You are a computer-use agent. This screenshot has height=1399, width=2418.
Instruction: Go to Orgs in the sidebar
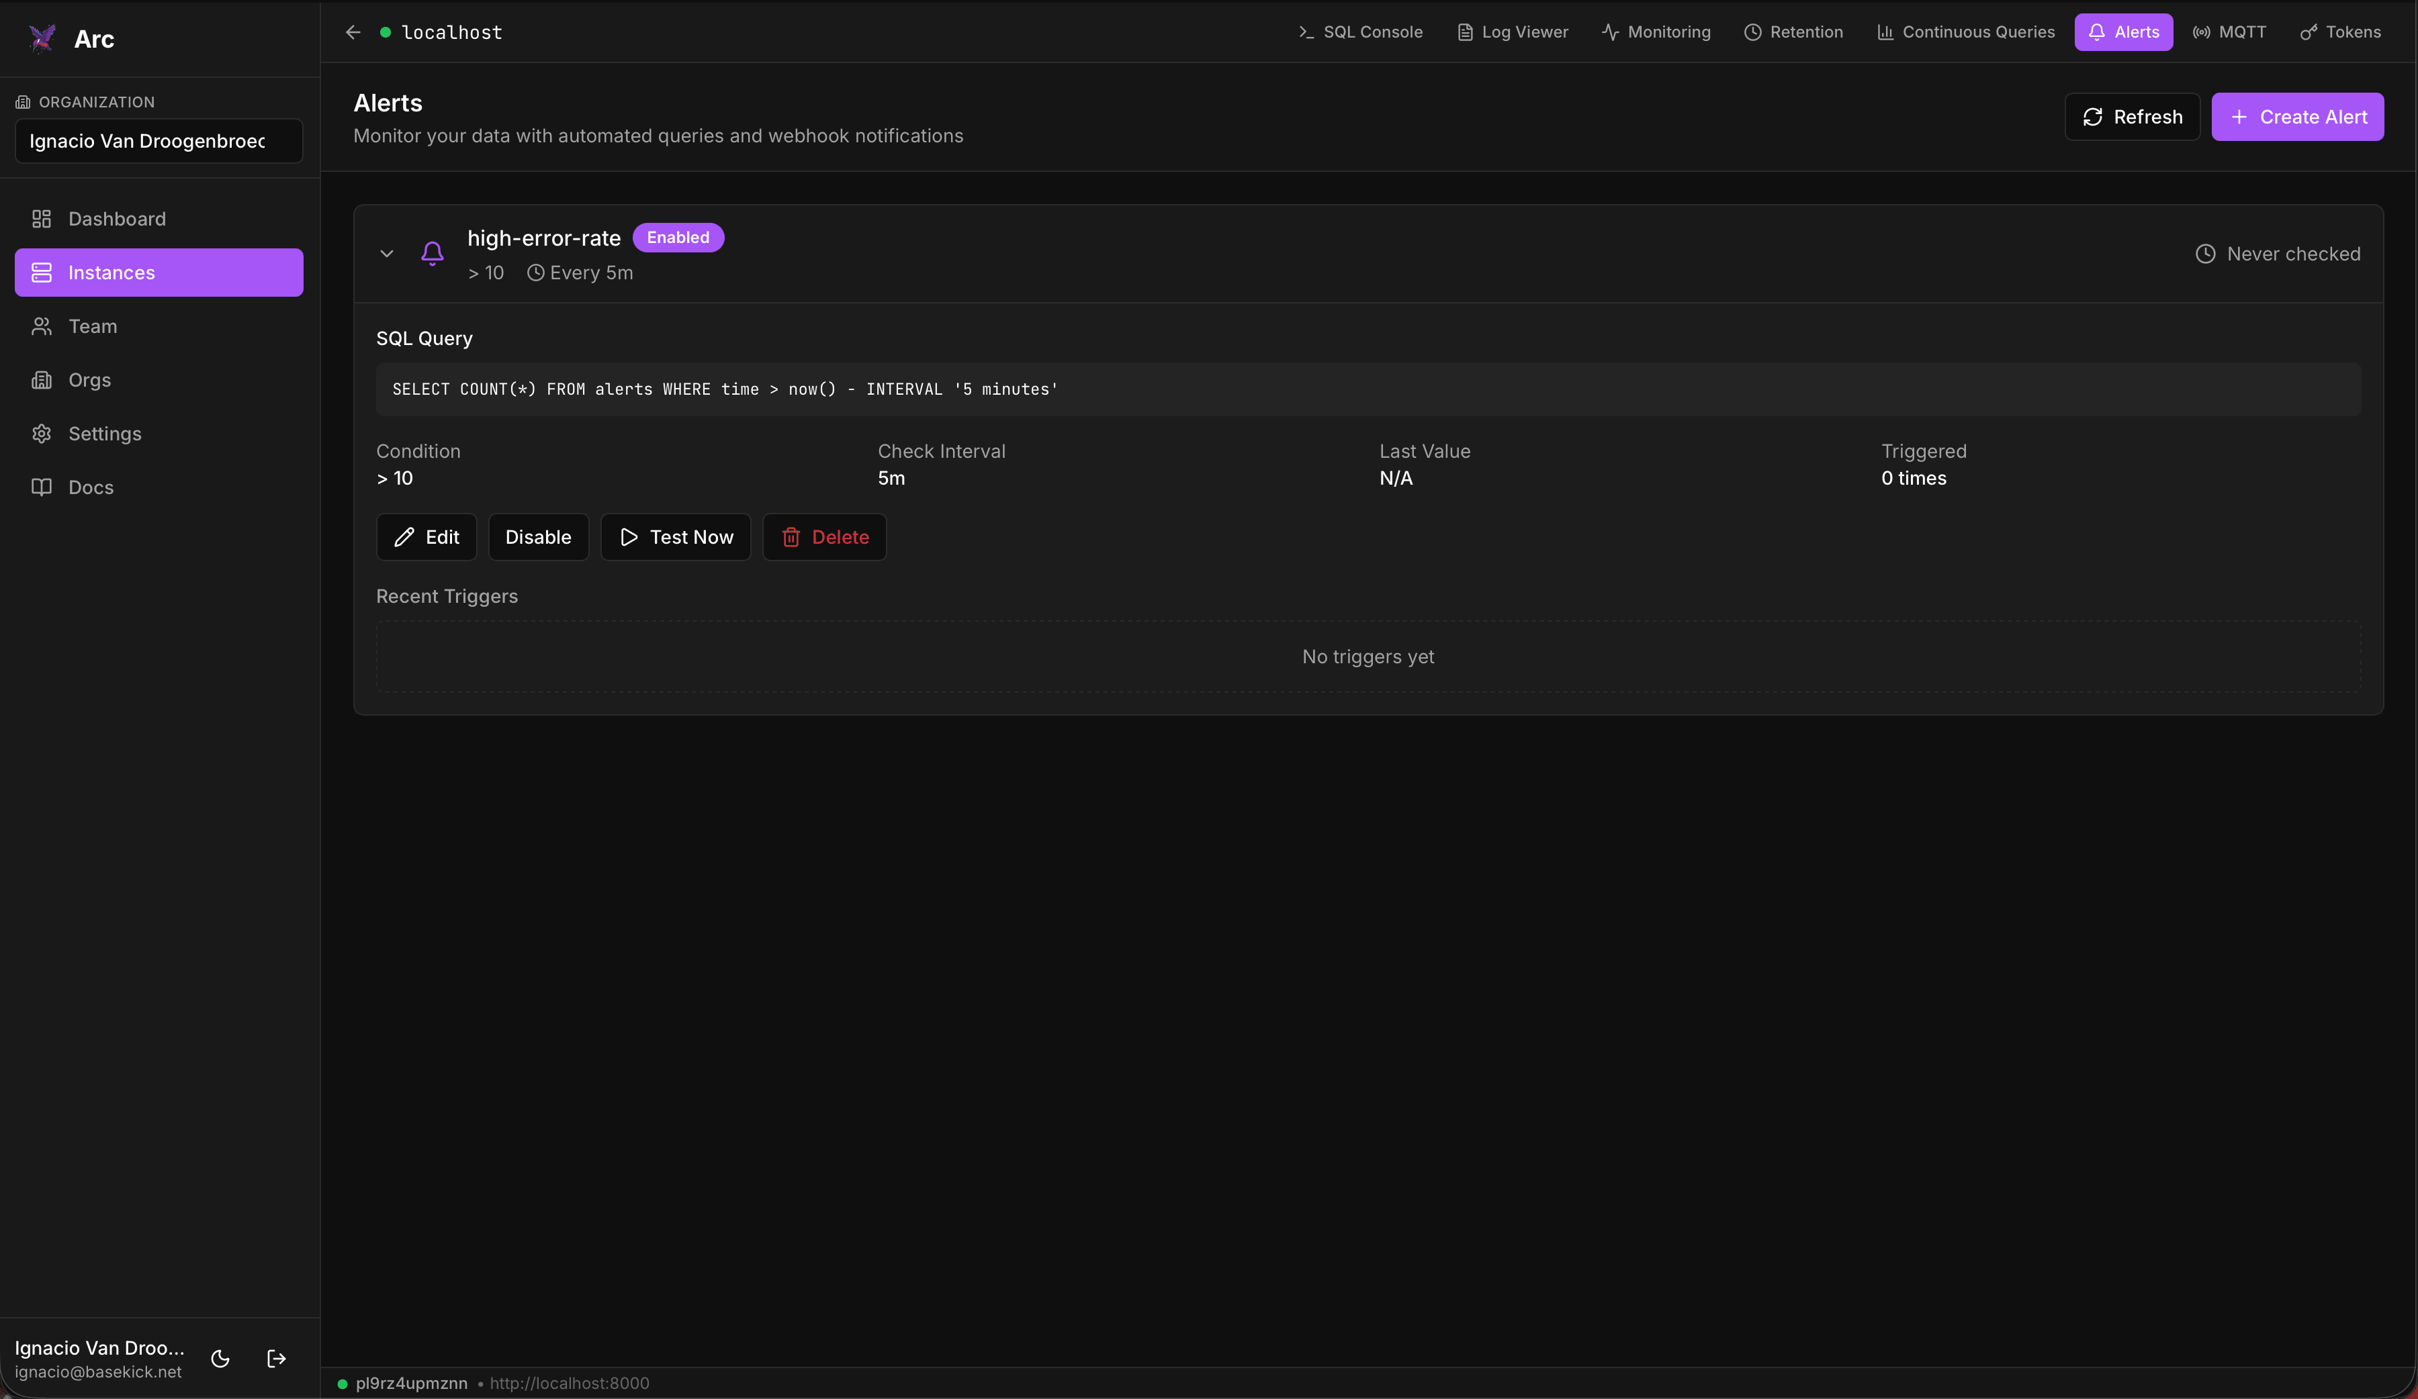[x=159, y=380]
